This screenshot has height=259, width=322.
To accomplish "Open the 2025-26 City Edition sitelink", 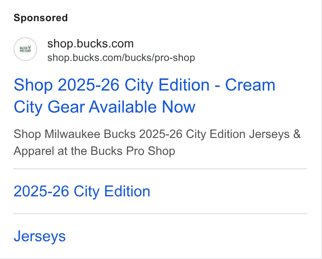I will (82, 191).
